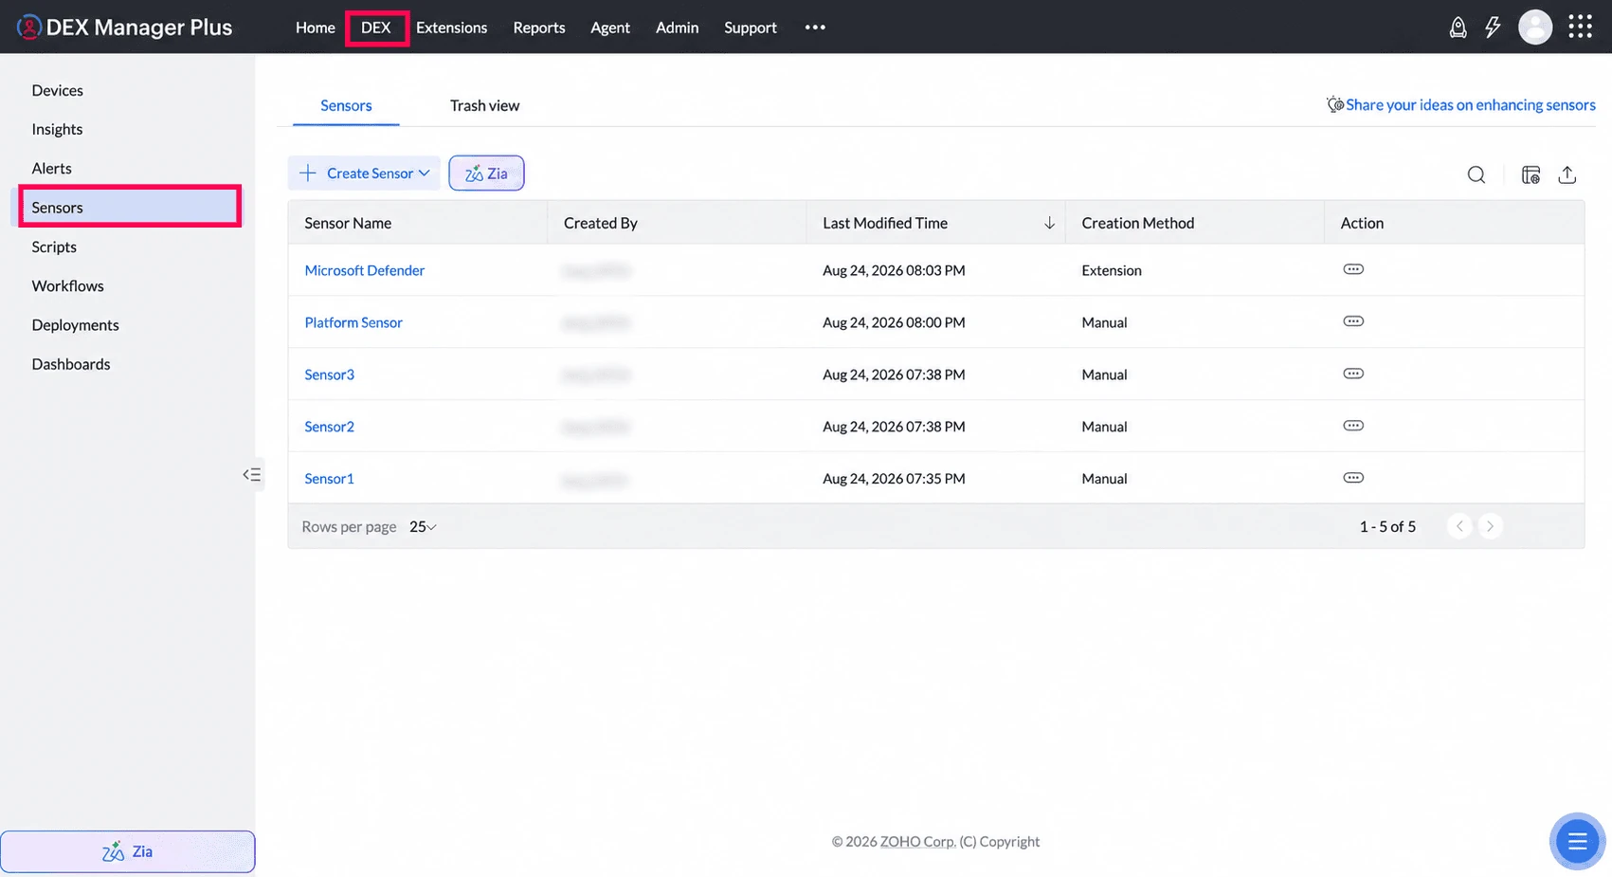Switch to the Sensors tab

[x=346, y=105]
